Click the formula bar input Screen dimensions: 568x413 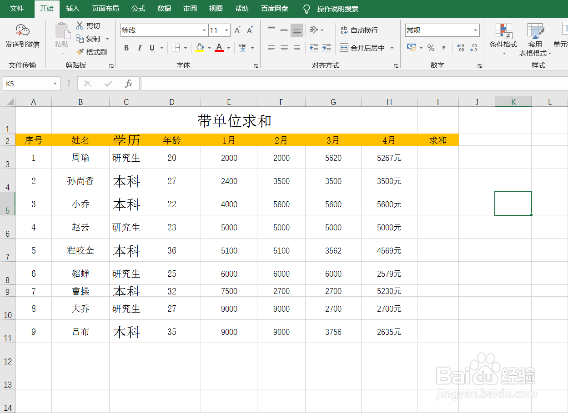click(x=354, y=84)
